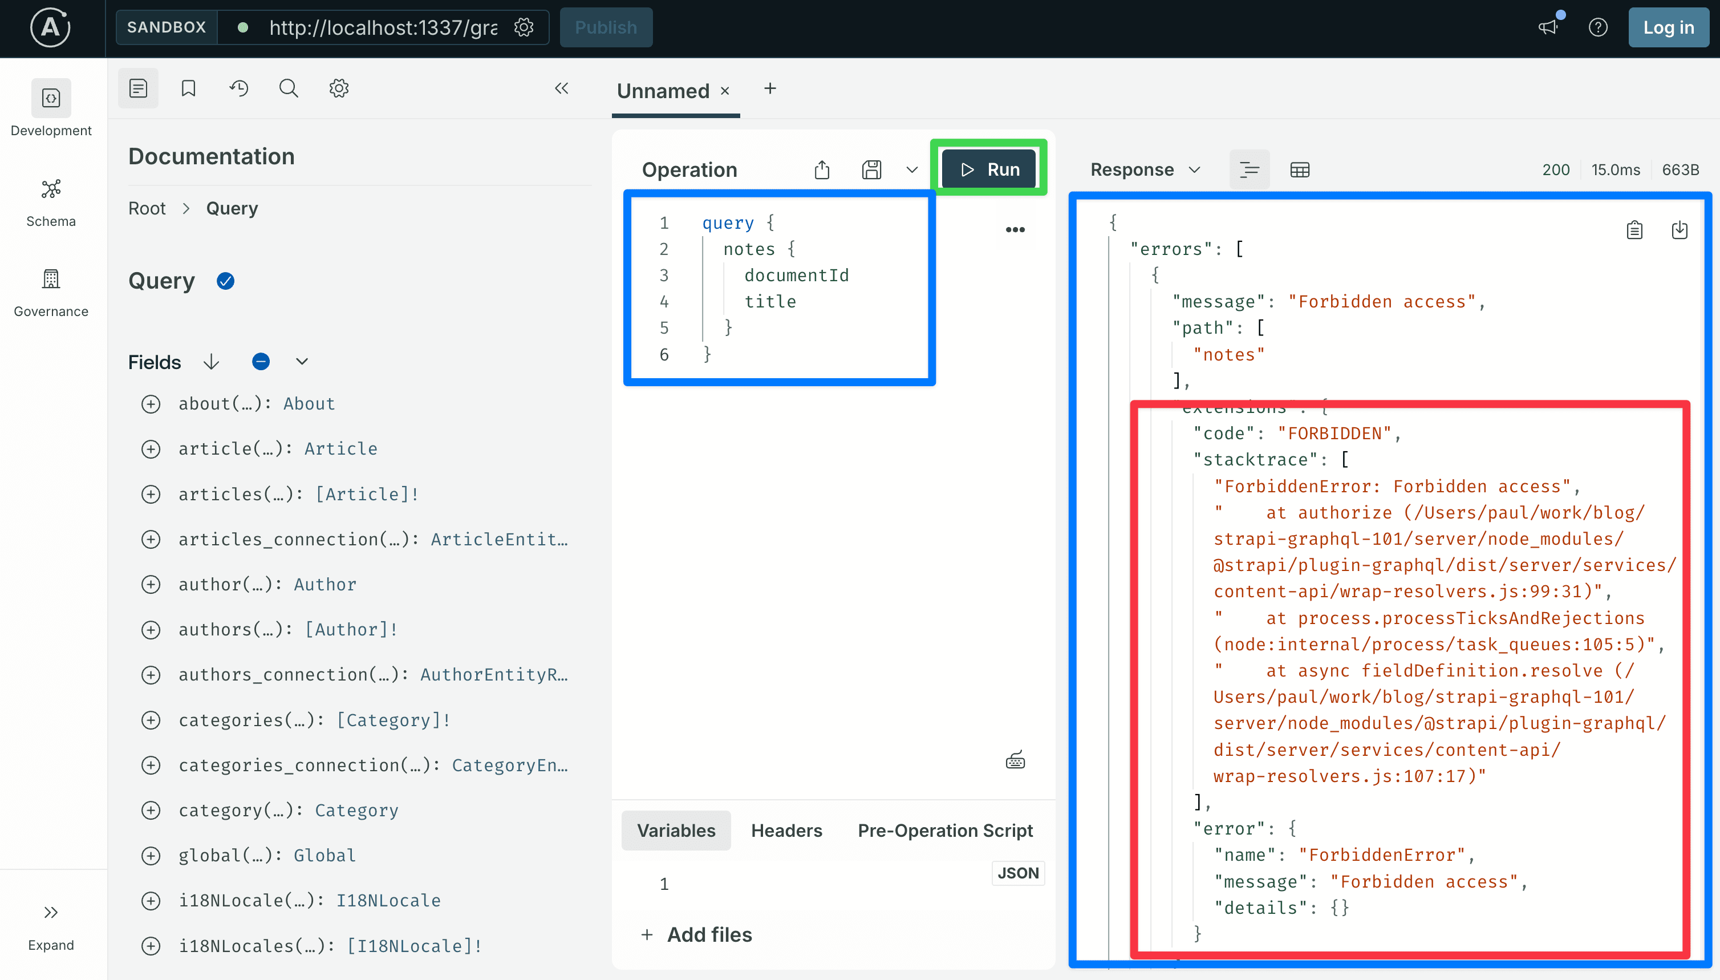Copy response to clipboard icon
This screenshot has height=980, width=1720.
tap(1634, 230)
